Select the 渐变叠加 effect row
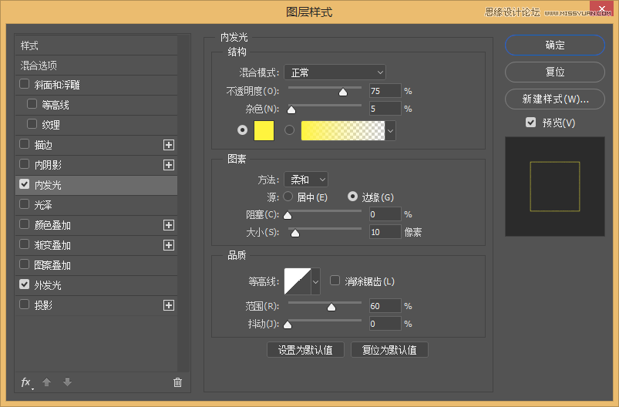 [x=96, y=245]
